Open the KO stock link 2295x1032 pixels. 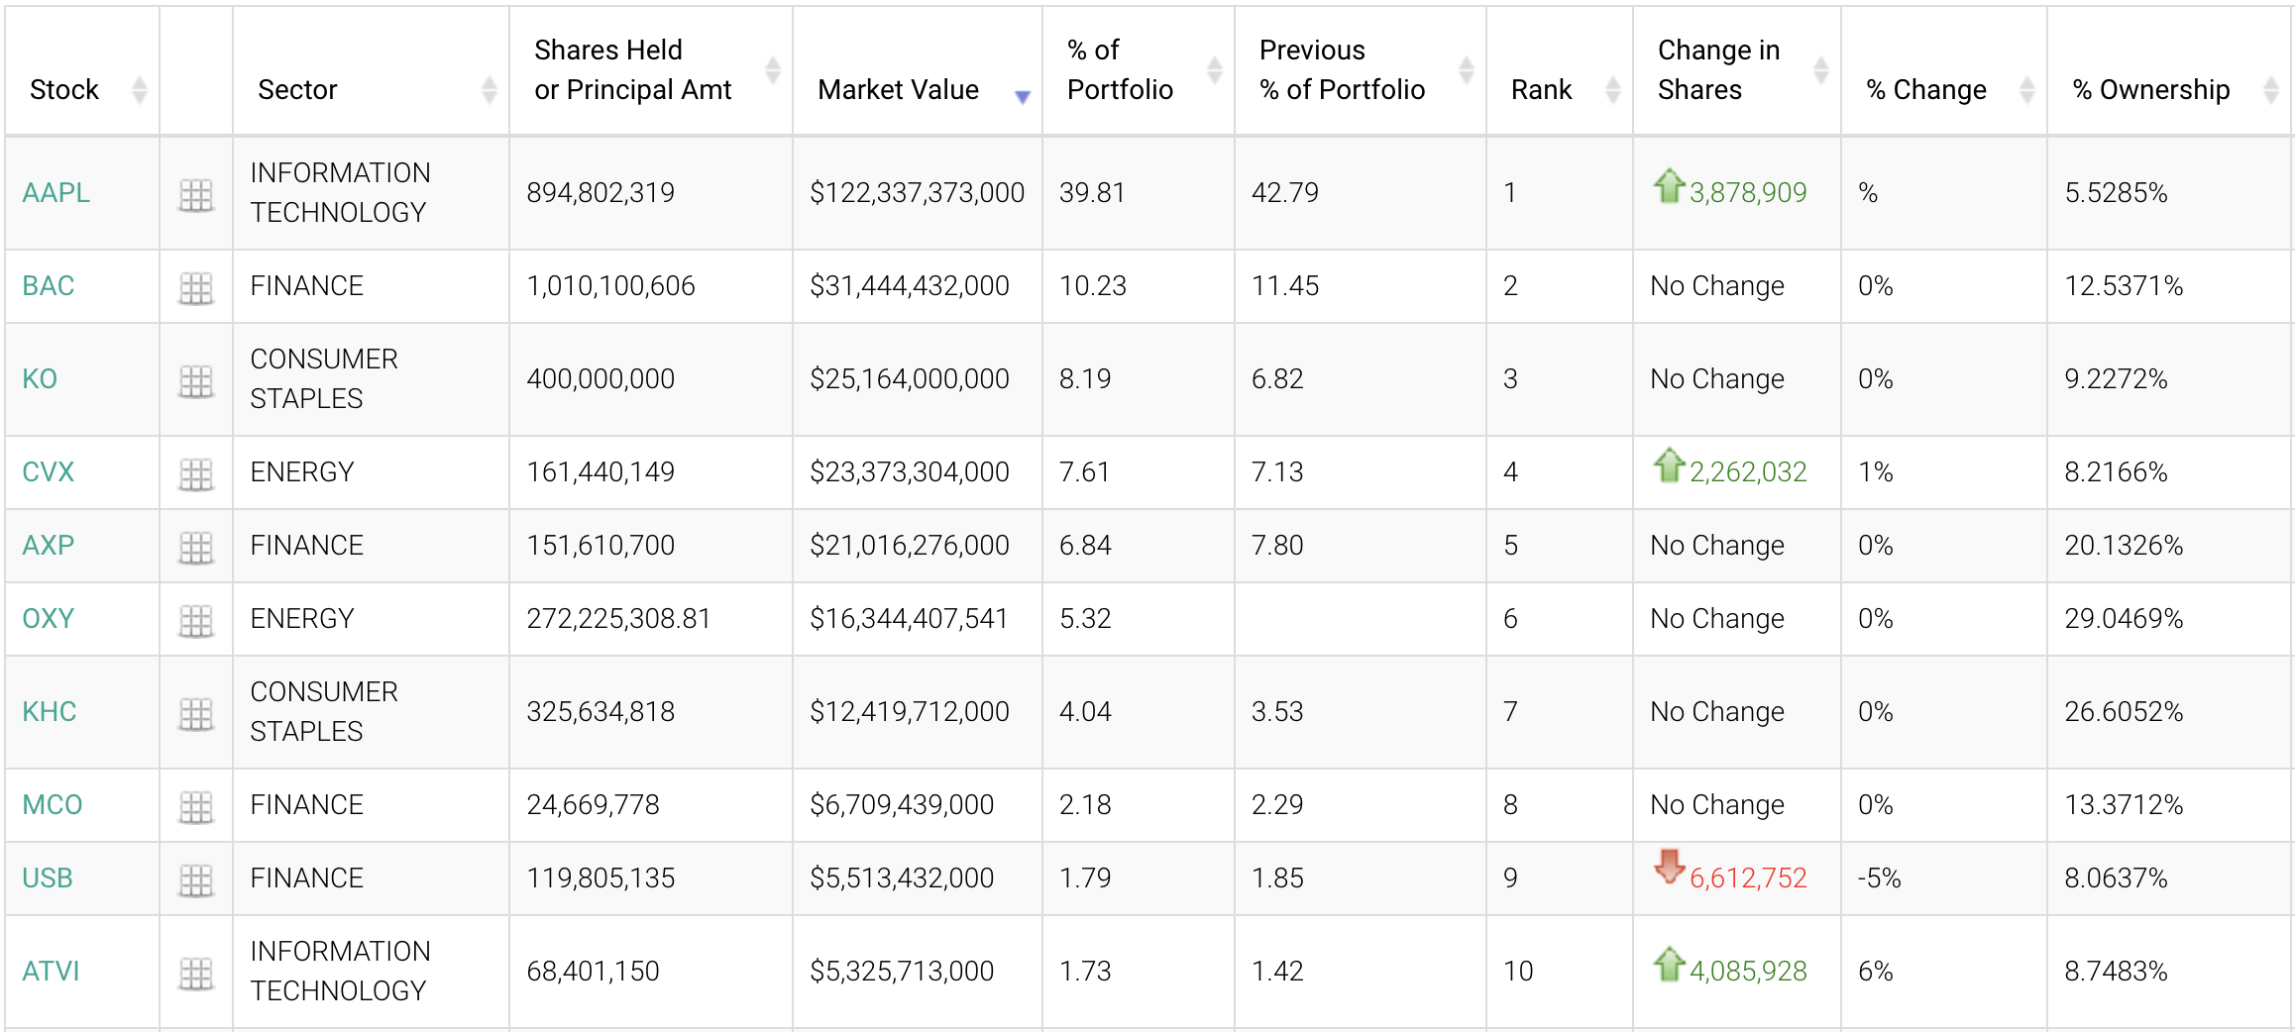40,378
